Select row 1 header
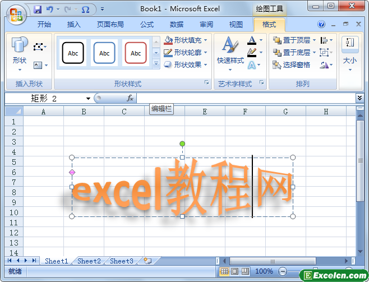The height and width of the screenshot is (282, 369). point(14,121)
